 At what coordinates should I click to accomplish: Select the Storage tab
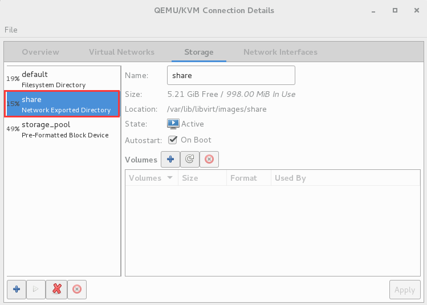click(199, 52)
